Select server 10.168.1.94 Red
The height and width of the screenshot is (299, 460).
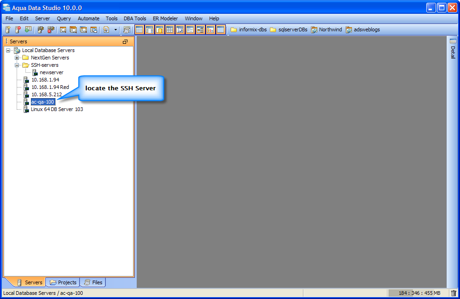coord(50,87)
